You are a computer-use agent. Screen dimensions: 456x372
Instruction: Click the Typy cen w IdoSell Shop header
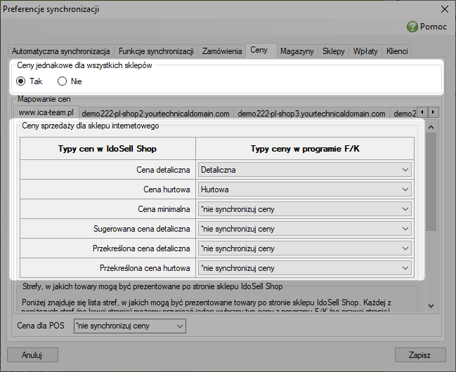[x=108, y=149]
